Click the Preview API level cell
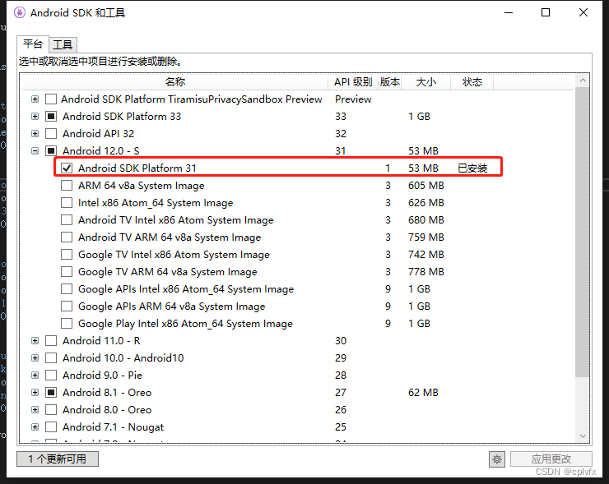Screen dimensions: 609x484 [353, 99]
